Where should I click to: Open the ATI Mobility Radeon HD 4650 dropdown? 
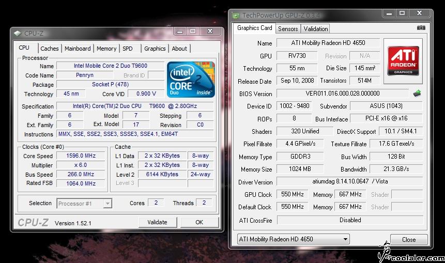pyautogui.click(x=293, y=239)
